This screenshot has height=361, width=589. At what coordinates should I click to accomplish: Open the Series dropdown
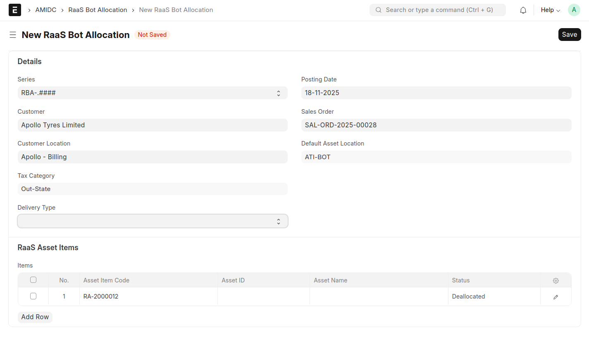[x=152, y=93]
